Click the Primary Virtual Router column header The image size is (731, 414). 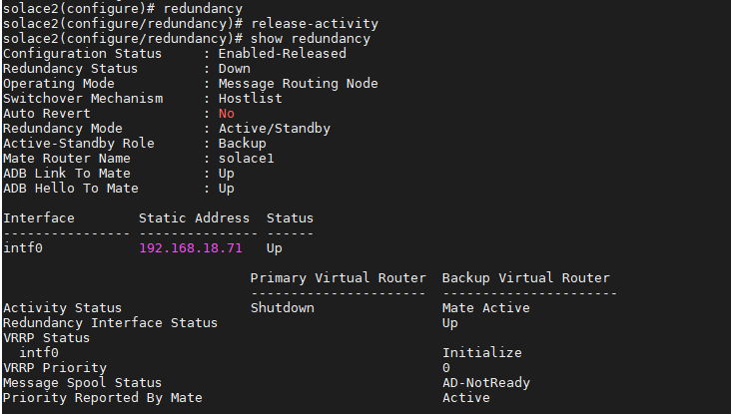338,277
